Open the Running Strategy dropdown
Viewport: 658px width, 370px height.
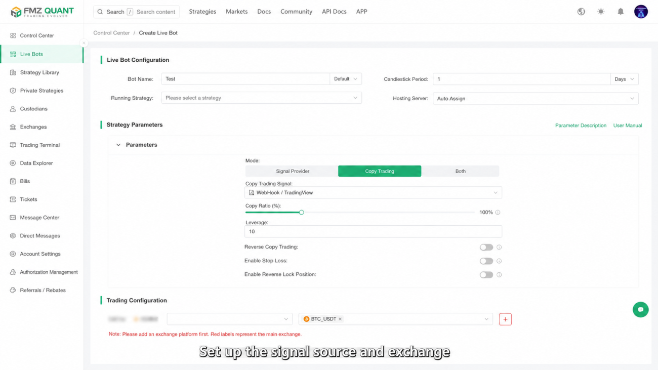click(x=261, y=98)
